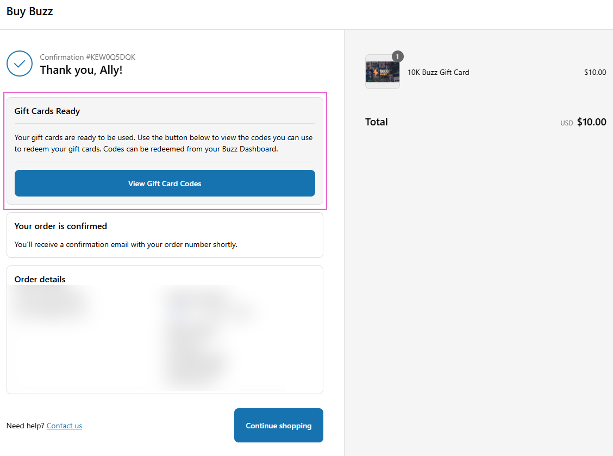
Task: Click the Confirmation #KEW0Q5DQK number
Action: tap(87, 57)
